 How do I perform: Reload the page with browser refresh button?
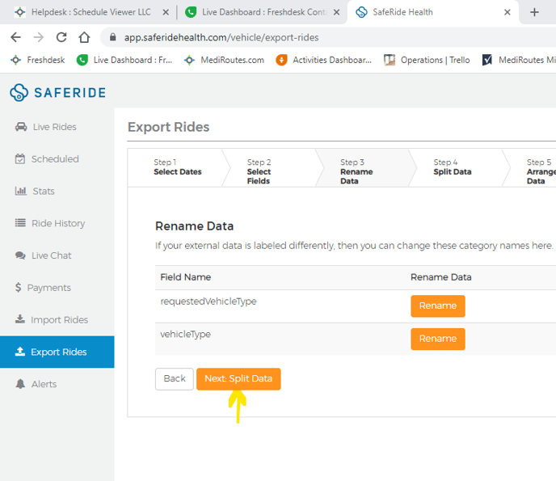[x=61, y=37]
